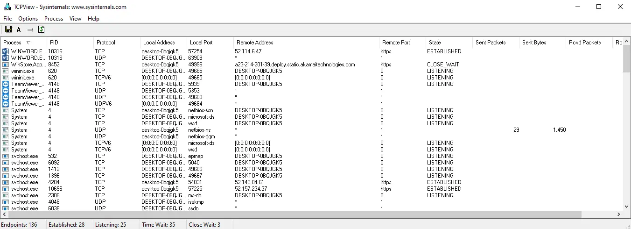
Task: Sort by the Local Port column header
Action: (210, 43)
